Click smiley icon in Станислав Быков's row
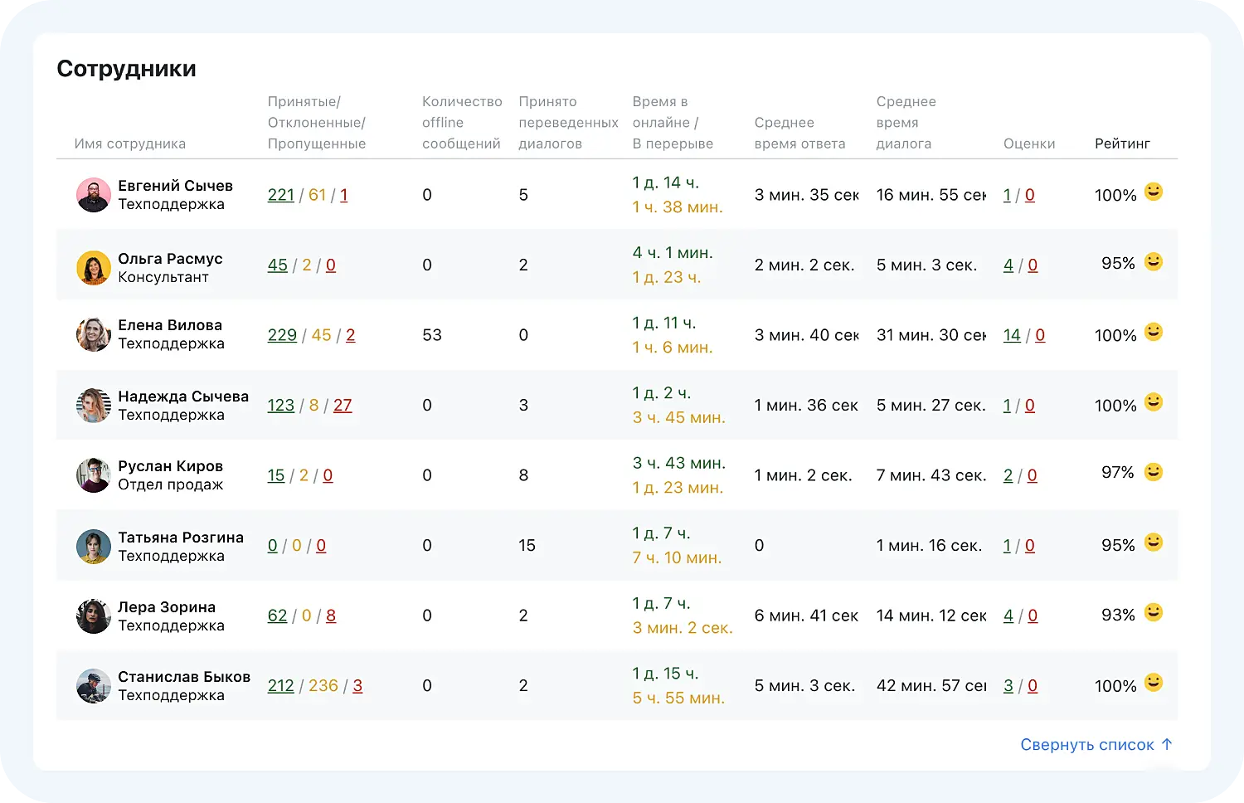Viewport: 1244px width, 803px height. (x=1153, y=684)
